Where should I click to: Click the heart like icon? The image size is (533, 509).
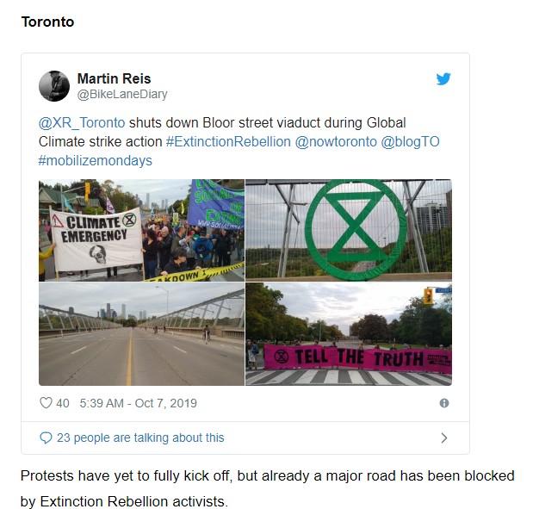(46, 403)
